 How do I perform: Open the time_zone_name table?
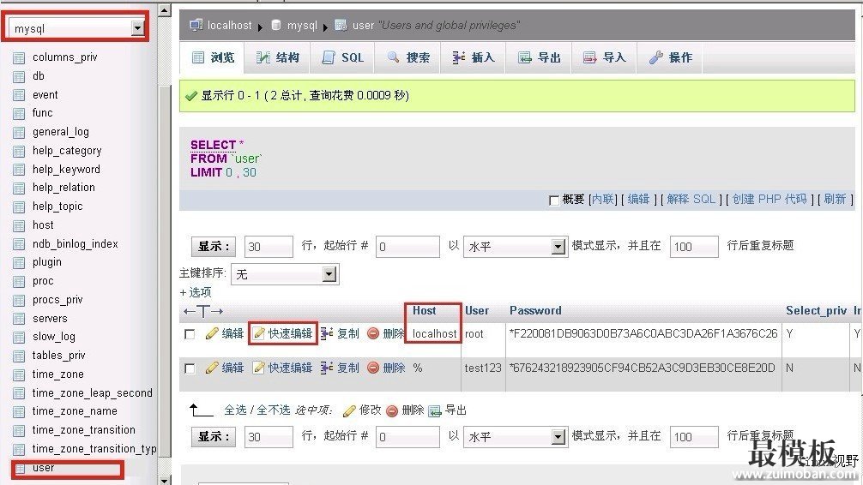point(75,411)
